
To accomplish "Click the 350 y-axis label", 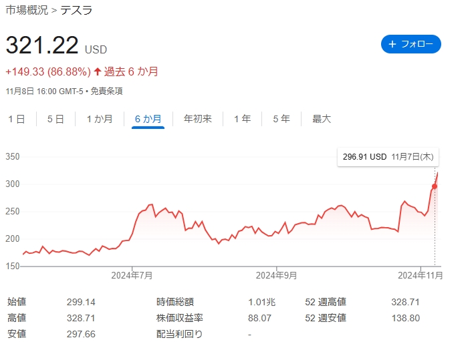I will 13,157.
